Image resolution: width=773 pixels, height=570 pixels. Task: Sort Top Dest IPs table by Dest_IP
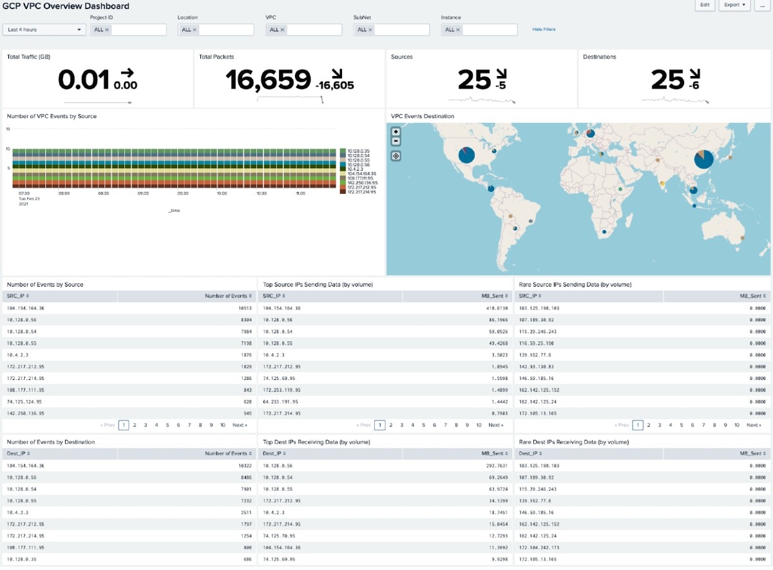(274, 454)
